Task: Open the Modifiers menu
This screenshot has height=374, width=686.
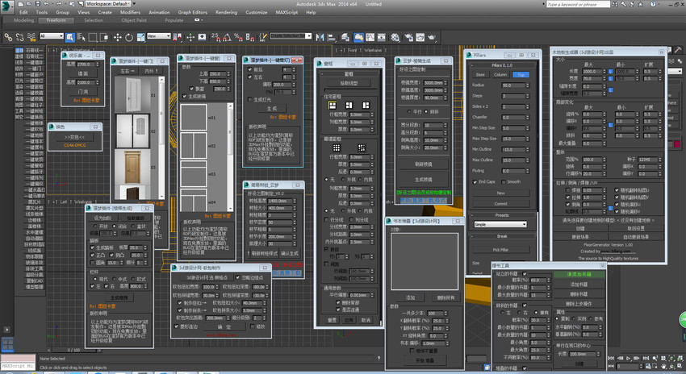Action: 131,12
